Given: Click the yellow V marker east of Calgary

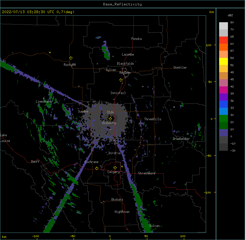Looking at the screenshot, I should tap(122, 166).
